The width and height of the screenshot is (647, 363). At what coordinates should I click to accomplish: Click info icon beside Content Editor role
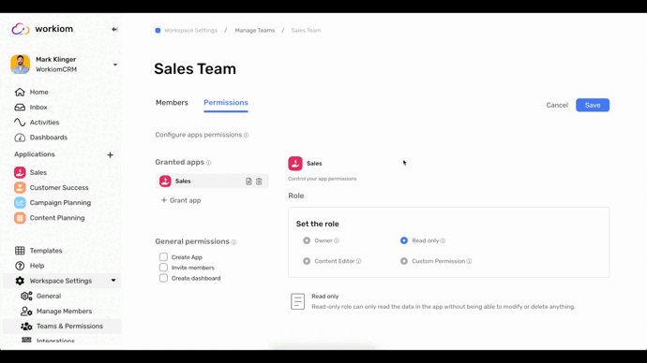(358, 261)
